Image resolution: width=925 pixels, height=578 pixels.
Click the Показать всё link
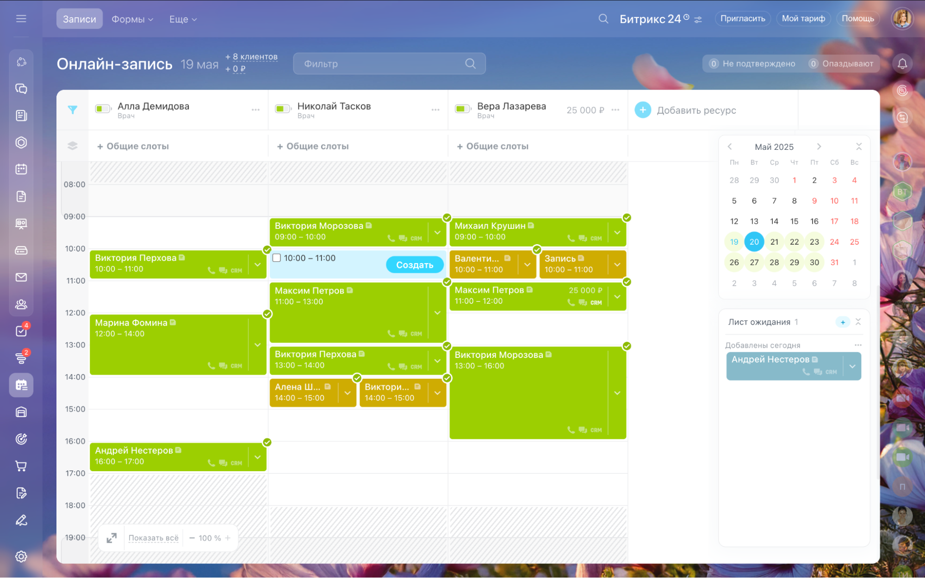pyautogui.click(x=153, y=538)
